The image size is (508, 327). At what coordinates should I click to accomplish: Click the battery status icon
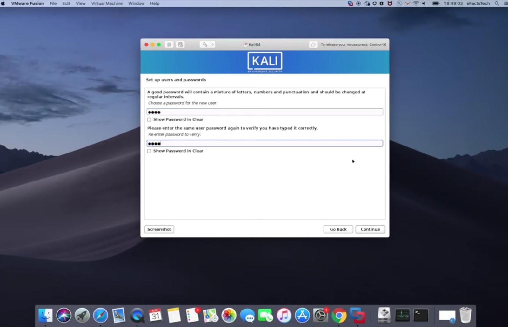coord(436,3)
